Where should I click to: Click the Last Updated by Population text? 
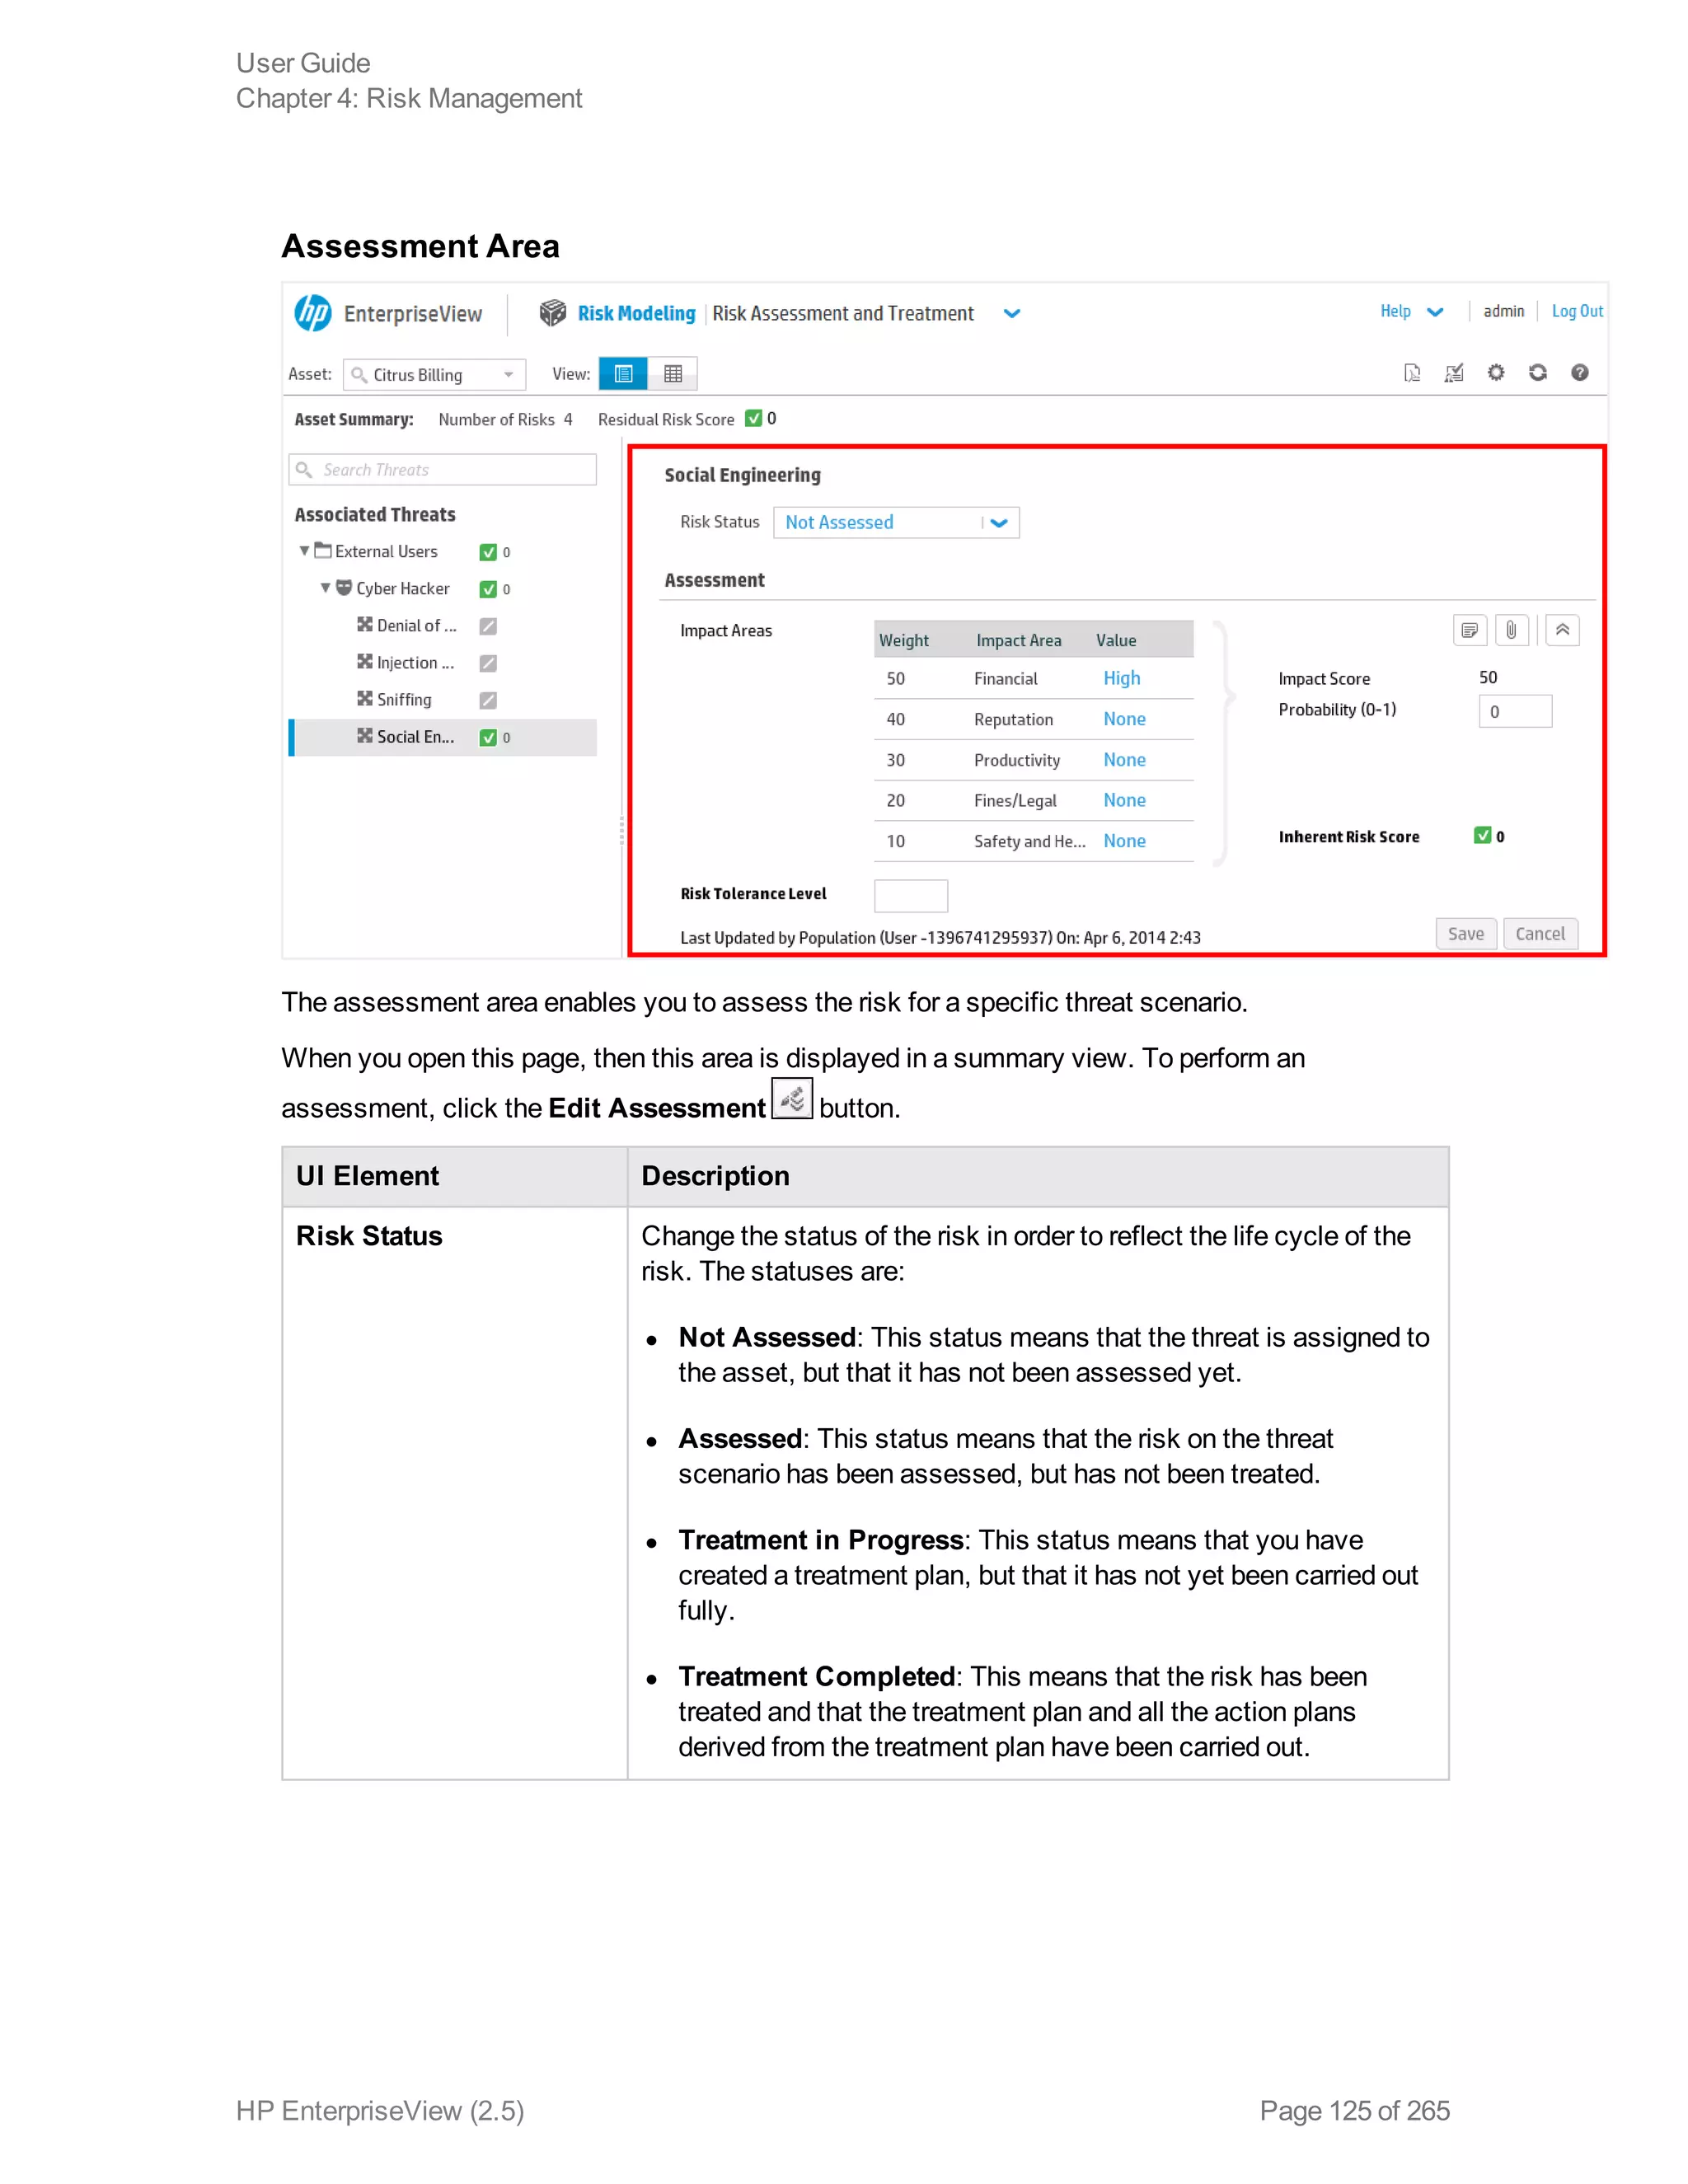coord(940,938)
